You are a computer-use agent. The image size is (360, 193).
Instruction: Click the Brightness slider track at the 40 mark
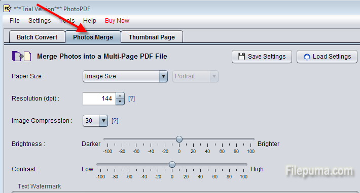click(x=207, y=139)
